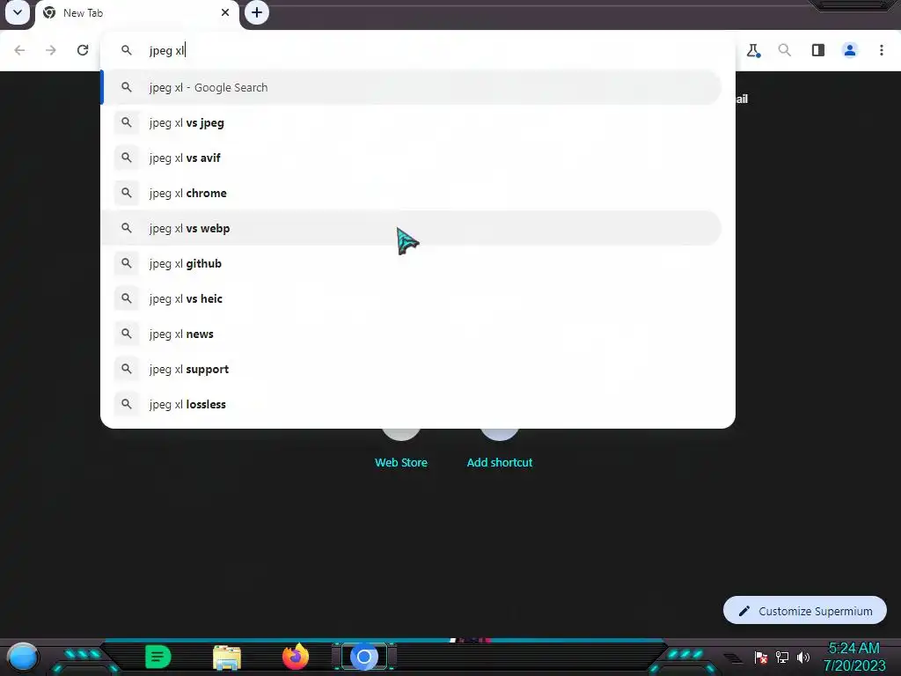Viewport: 901px width, 676px height.
Task: Toggle the side panel icon
Action: tap(817, 50)
